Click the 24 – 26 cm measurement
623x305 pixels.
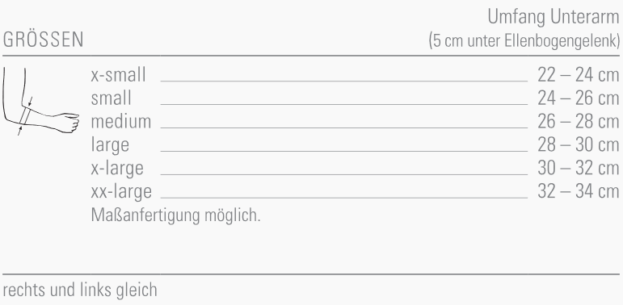[578, 98]
